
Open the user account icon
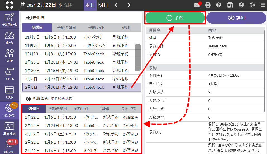(241, 5)
